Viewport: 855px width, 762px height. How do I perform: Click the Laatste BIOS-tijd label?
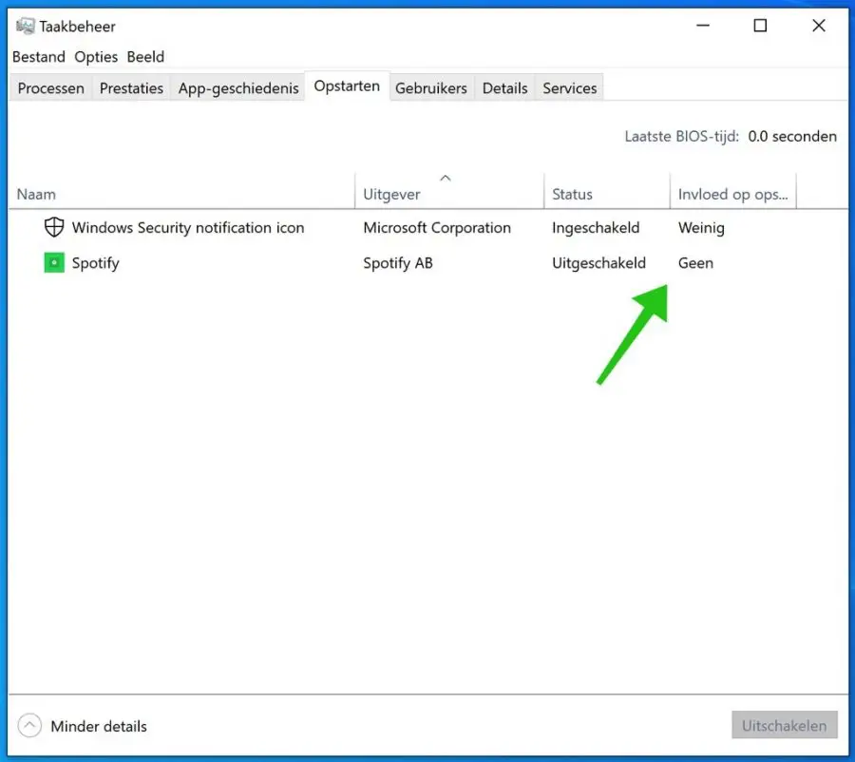click(x=681, y=137)
